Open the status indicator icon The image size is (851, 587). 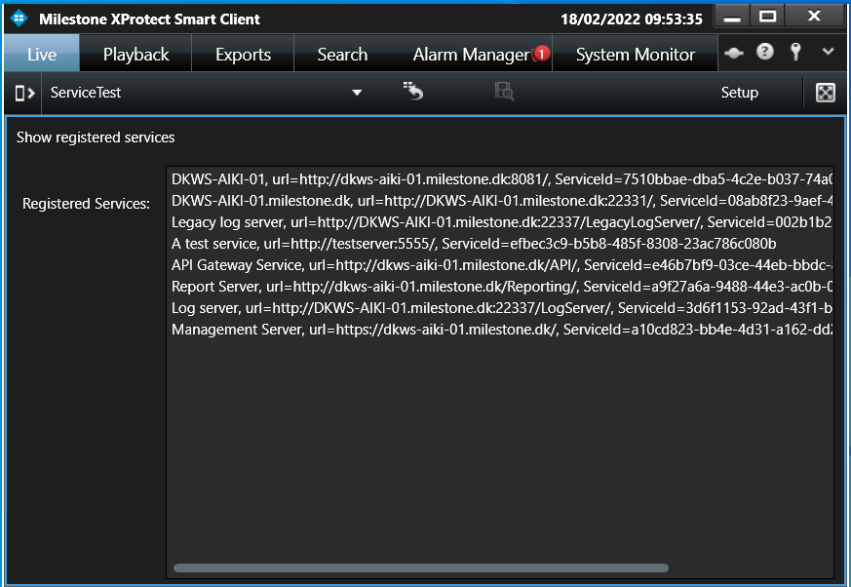[x=734, y=53]
